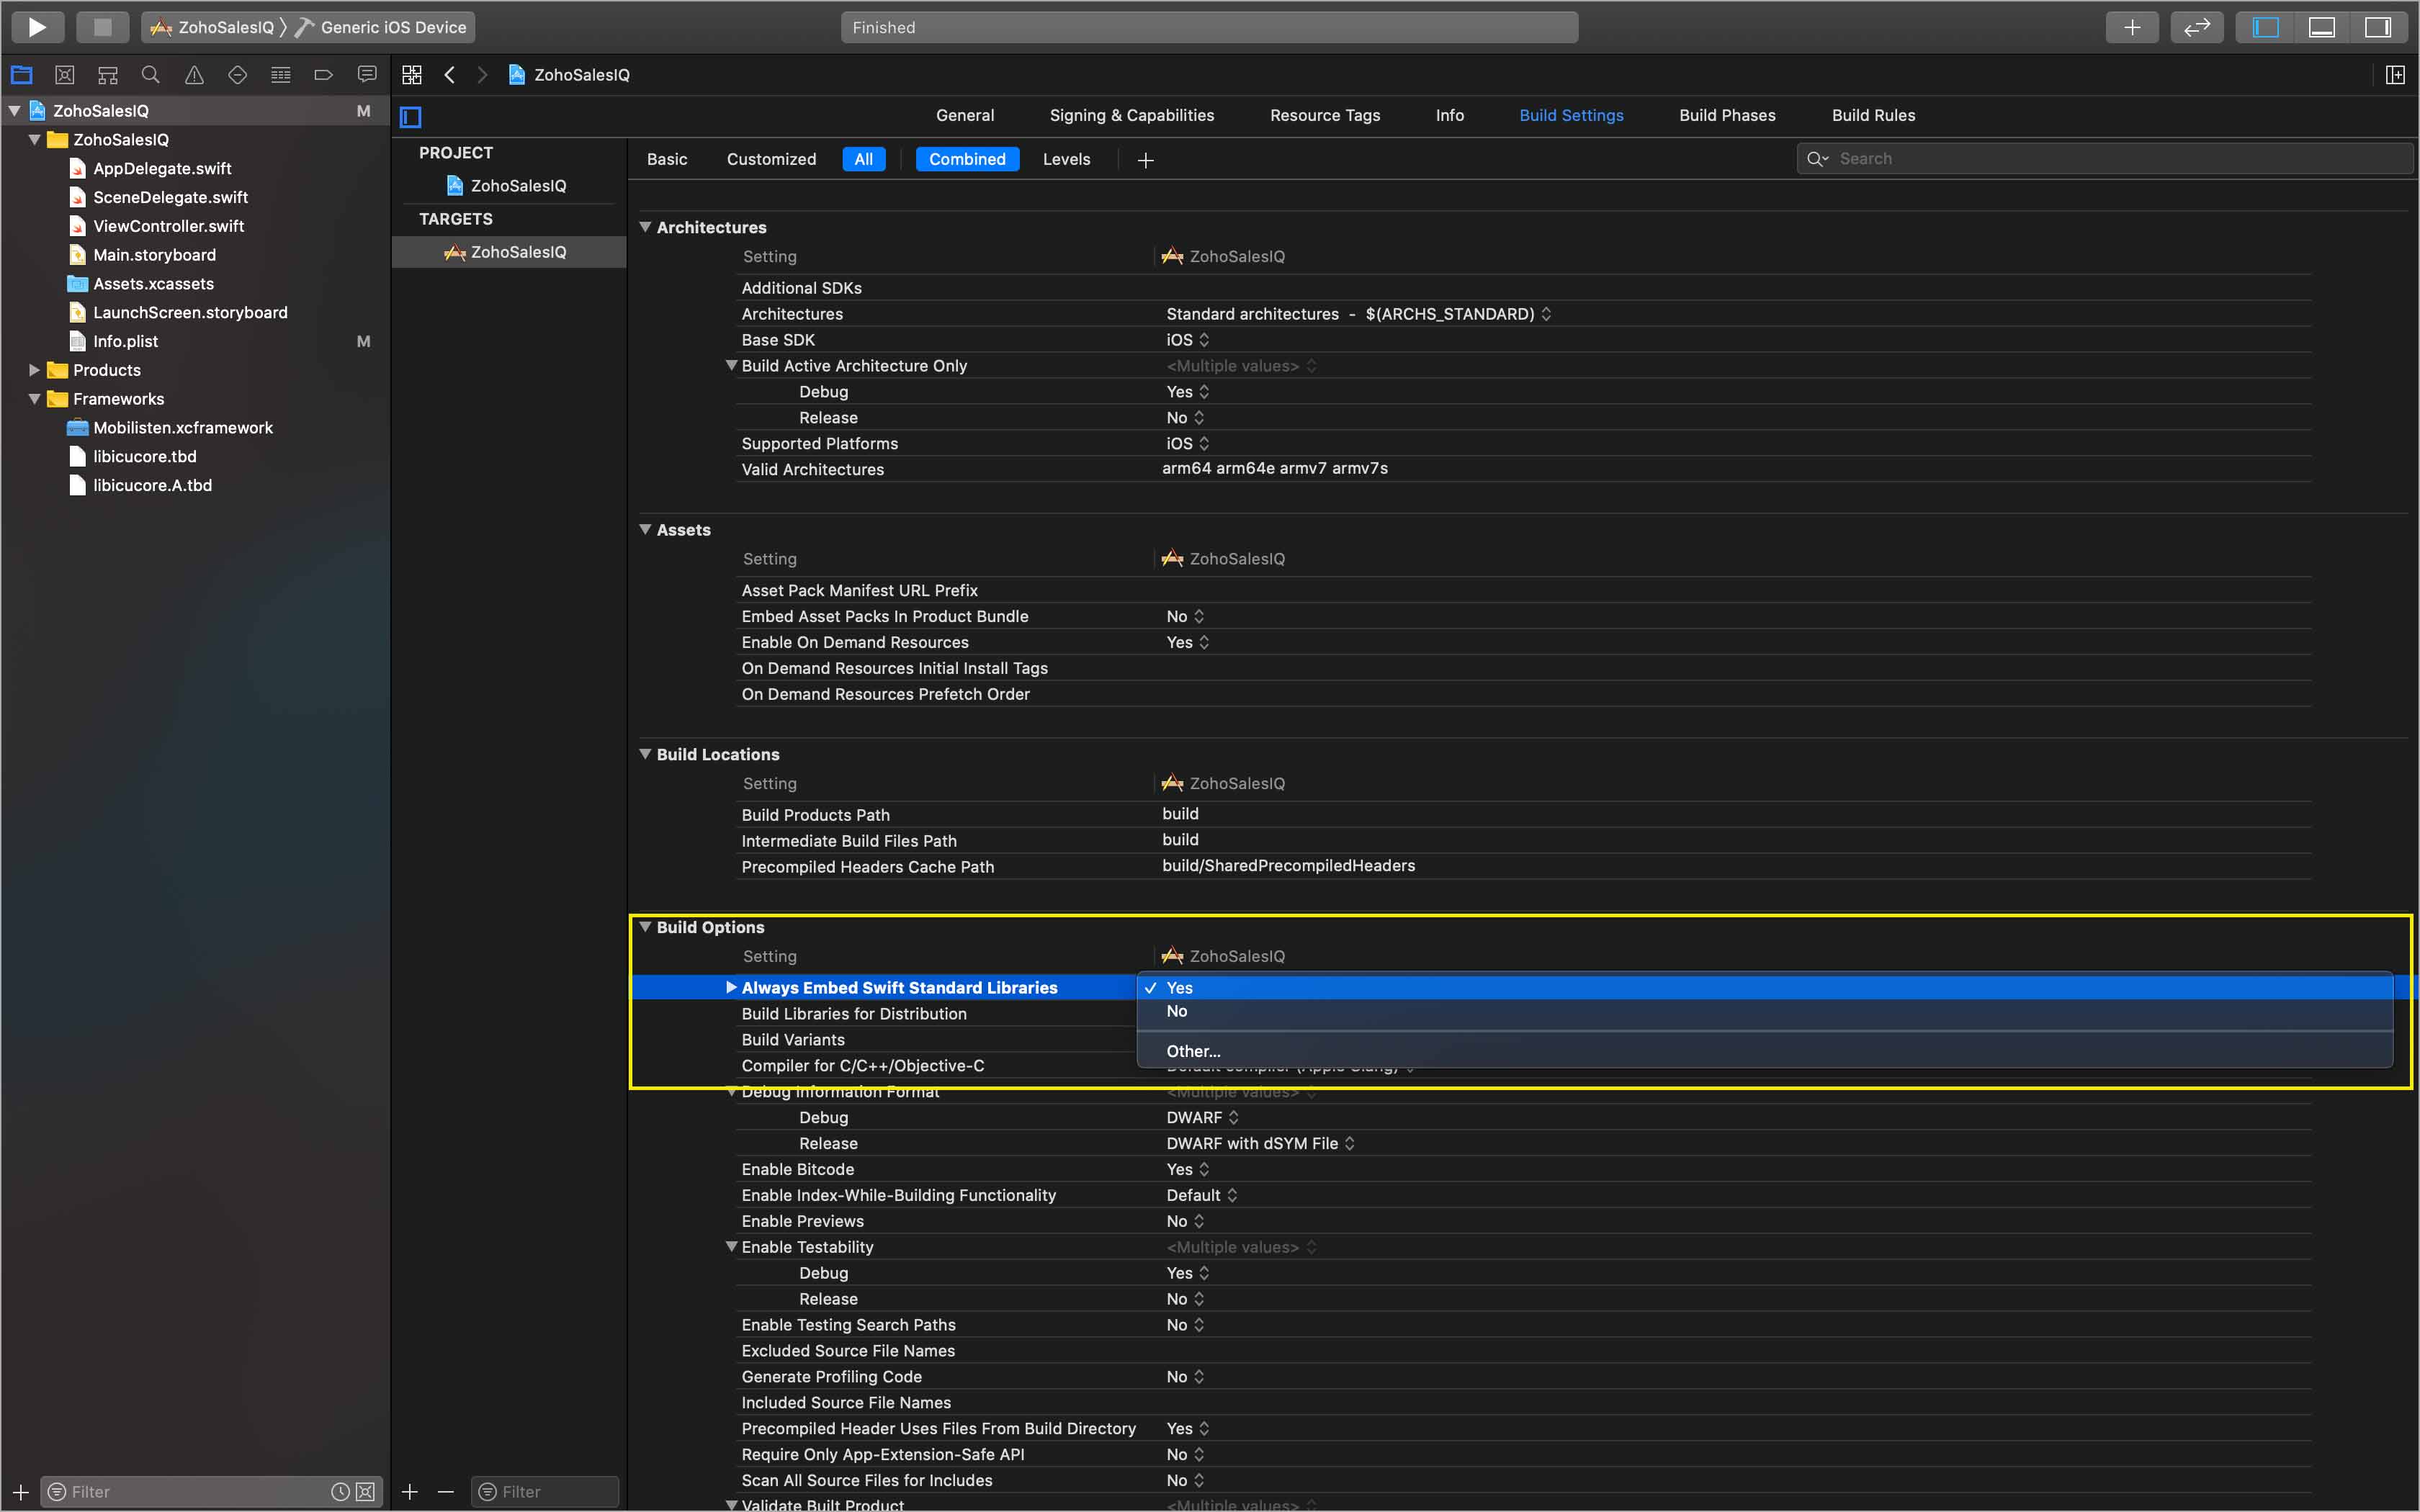Image resolution: width=2420 pixels, height=1512 pixels.
Task: Add a target with plus button
Action: 410,1491
